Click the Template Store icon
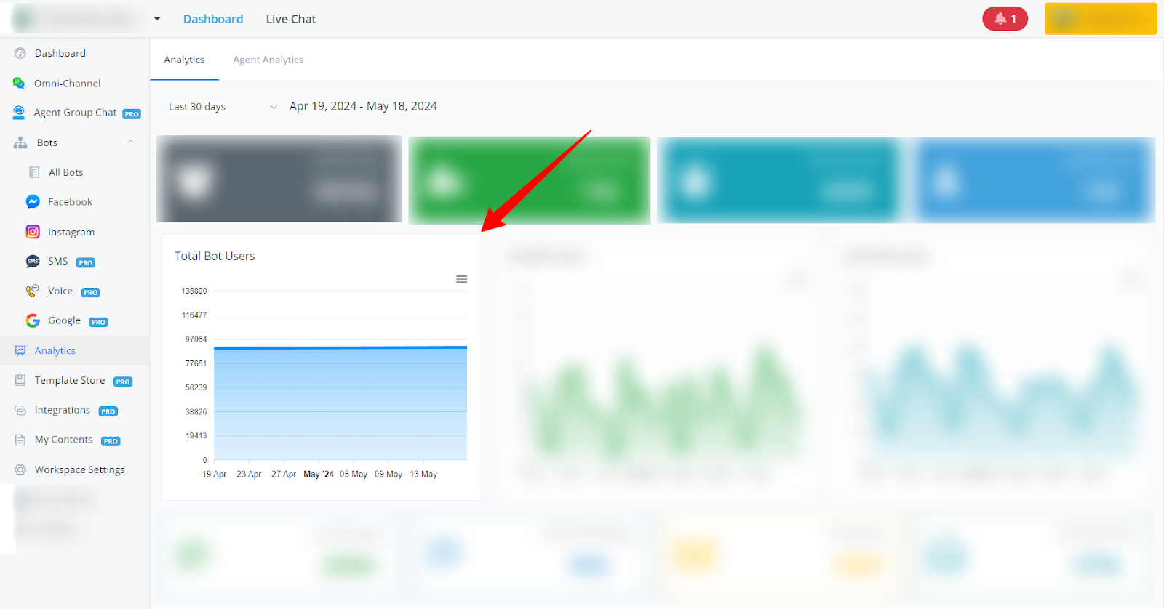Image resolution: width=1164 pixels, height=609 pixels. pyautogui.click(x=20, y=380)
